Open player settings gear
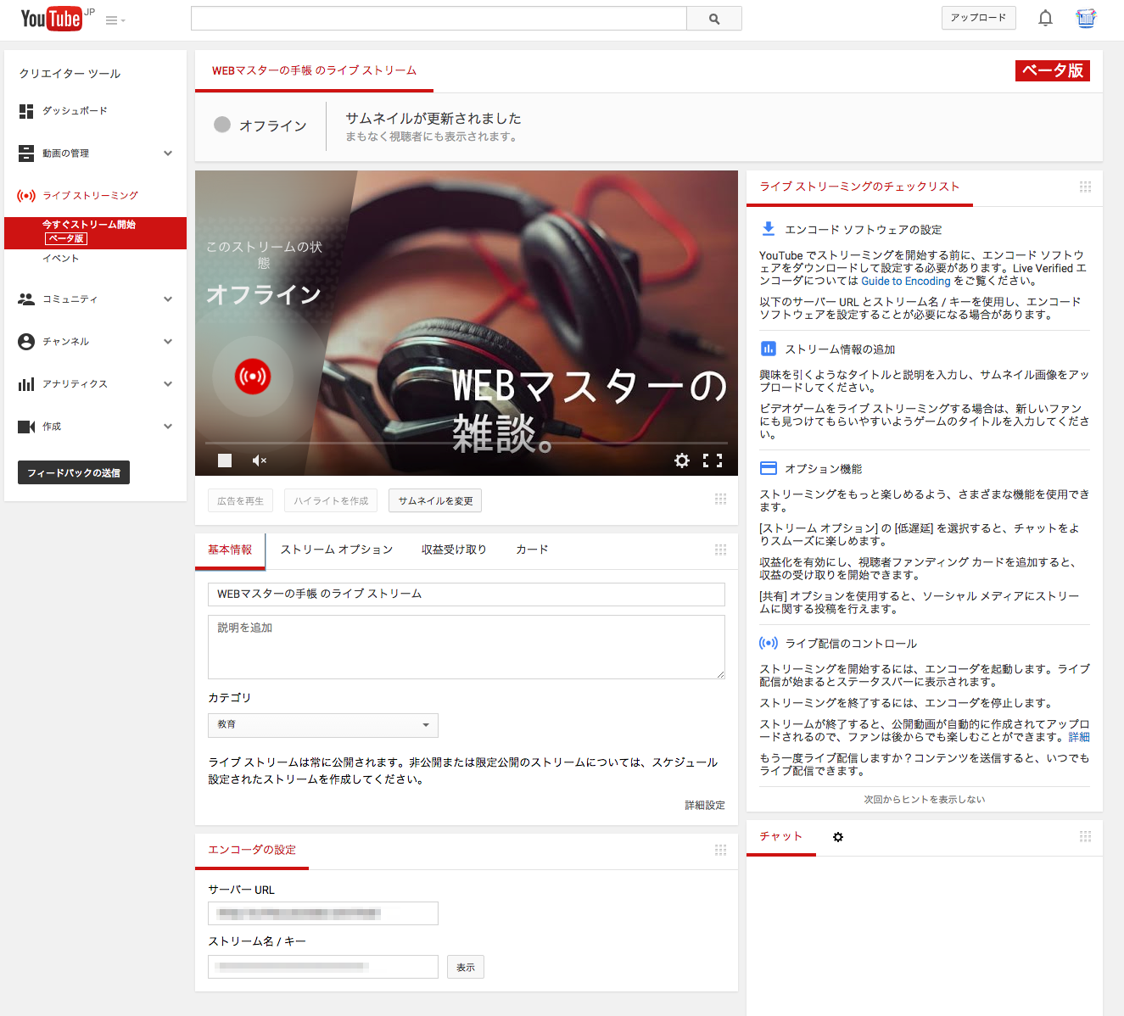Viewport: 1124px width, 1016px height. (x=682, y=461)
